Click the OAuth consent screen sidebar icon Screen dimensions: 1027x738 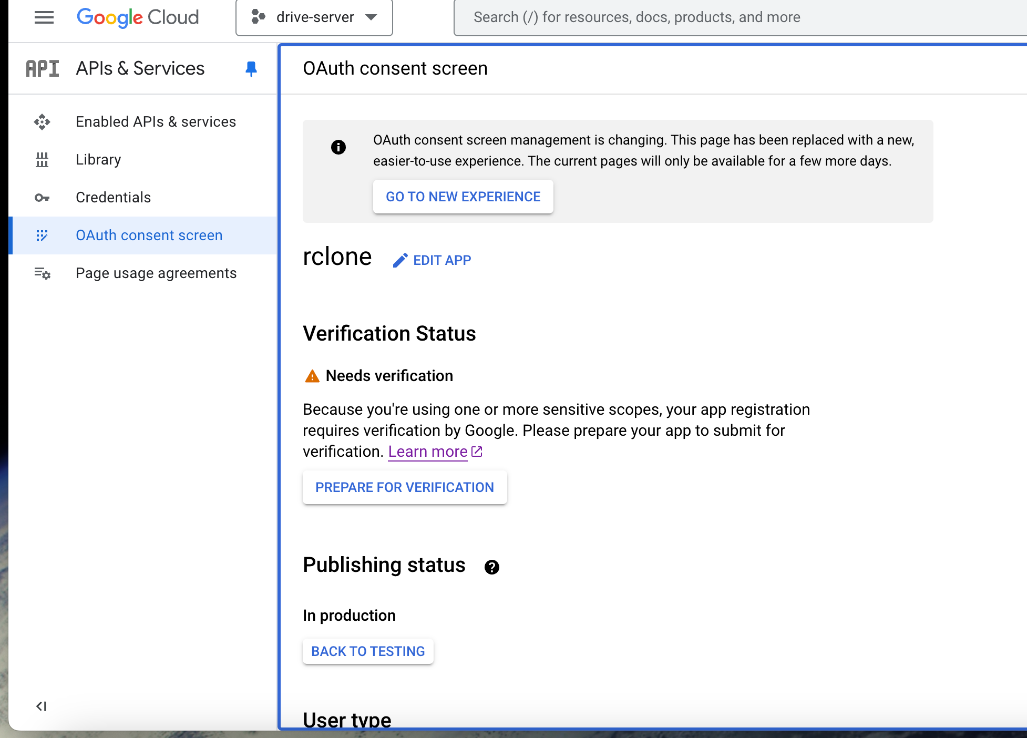click(x=42, y=235)
